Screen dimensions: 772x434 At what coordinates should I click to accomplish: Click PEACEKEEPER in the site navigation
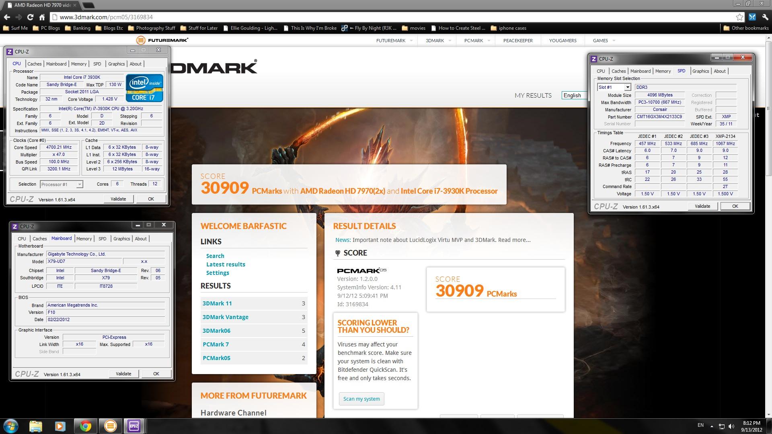(x=518, y=40)
